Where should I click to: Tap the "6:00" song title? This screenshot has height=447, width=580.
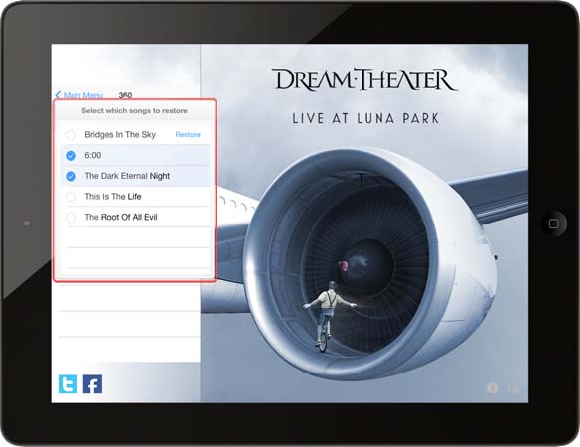tap(92, 155)
